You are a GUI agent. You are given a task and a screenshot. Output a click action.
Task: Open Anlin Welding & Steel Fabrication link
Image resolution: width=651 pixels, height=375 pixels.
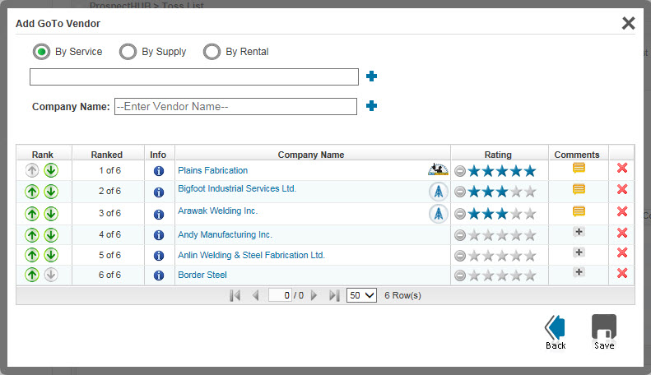(x=251, y=255)
